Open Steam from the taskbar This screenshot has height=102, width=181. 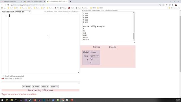(x=30, y=100)
